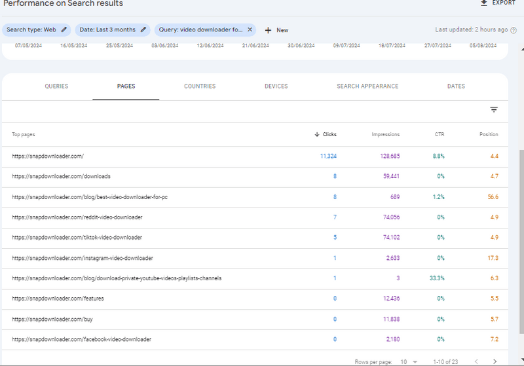The image size is (524, 366).
Task: Select the best-video-downloader-for-pc blog row
Action: 255,197
